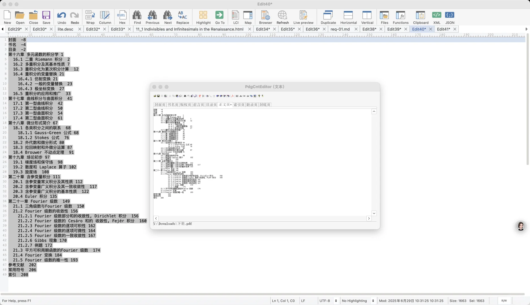The width and height of the screenshot is (530, 305).
Task: Open the Functions panel
Action: click(401, 17)
